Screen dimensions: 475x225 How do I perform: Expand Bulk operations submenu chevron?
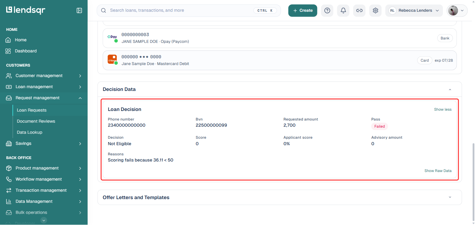click(x=80, y=213)
